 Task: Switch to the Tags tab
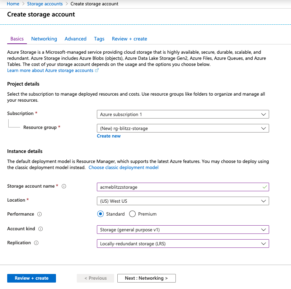[x=99, y=39]
